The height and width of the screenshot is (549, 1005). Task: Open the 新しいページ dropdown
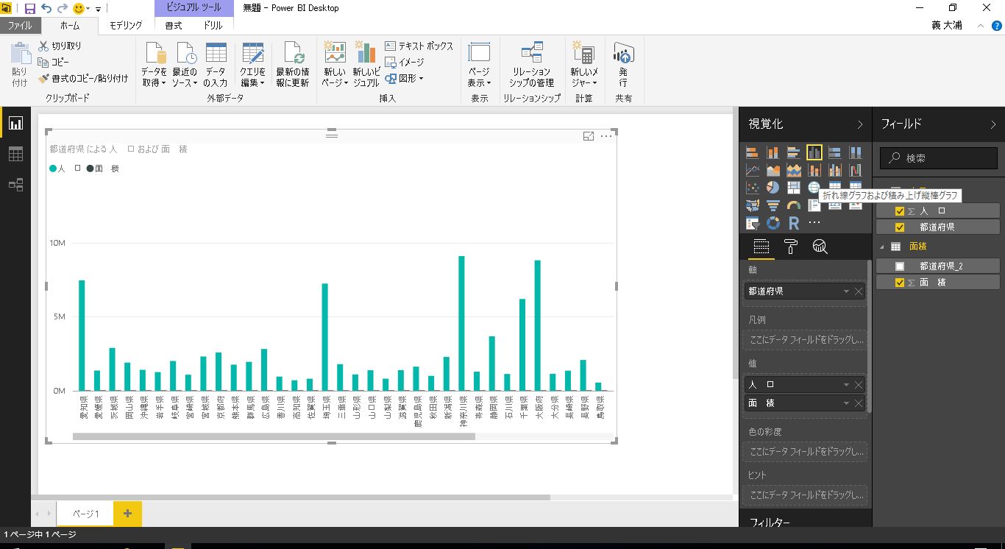[335, 65]
